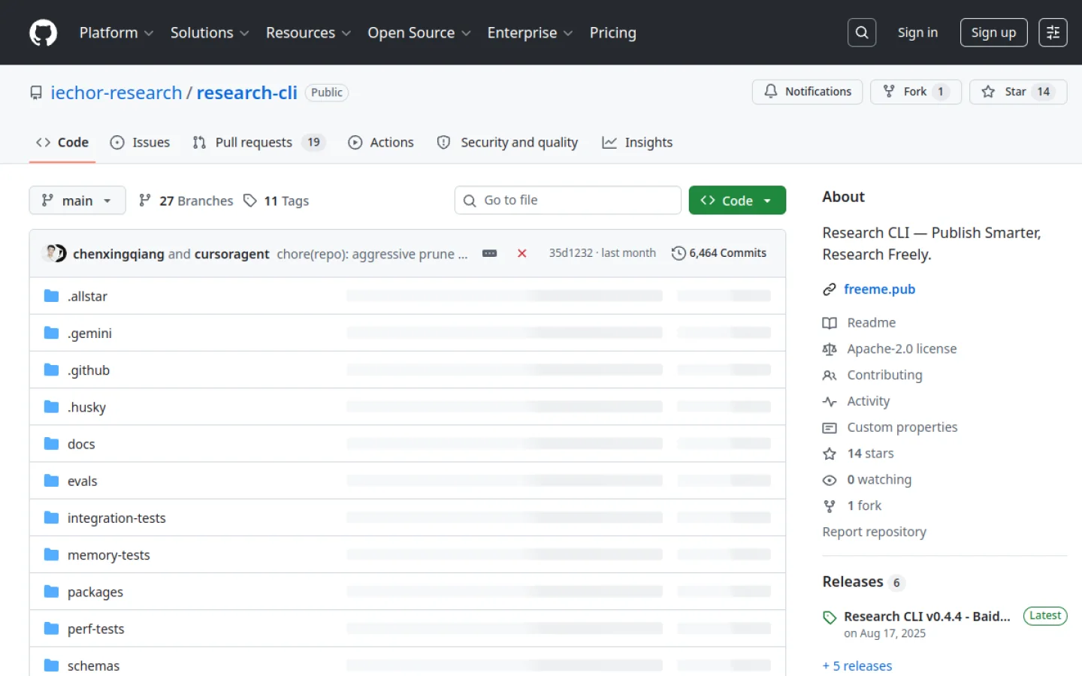
Task: Open the iechor-research owner link
Action: pos(116,92)
